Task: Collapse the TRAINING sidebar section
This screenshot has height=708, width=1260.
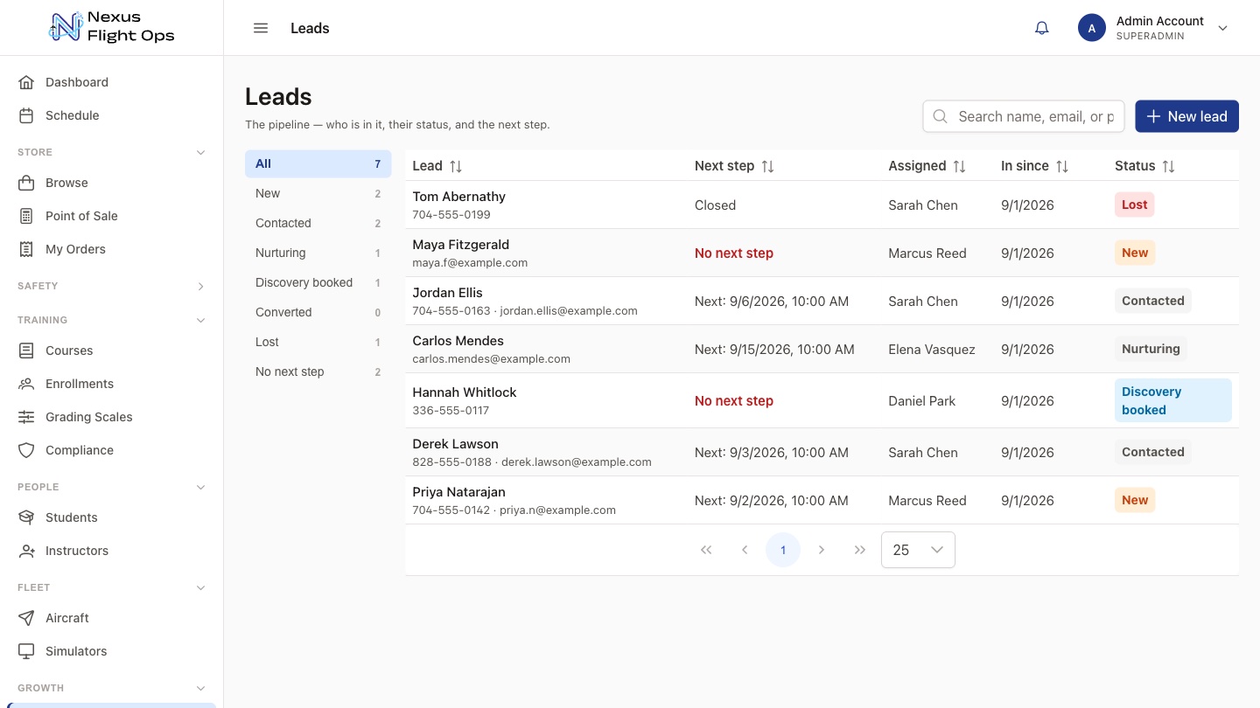Action: pos(200,320)
